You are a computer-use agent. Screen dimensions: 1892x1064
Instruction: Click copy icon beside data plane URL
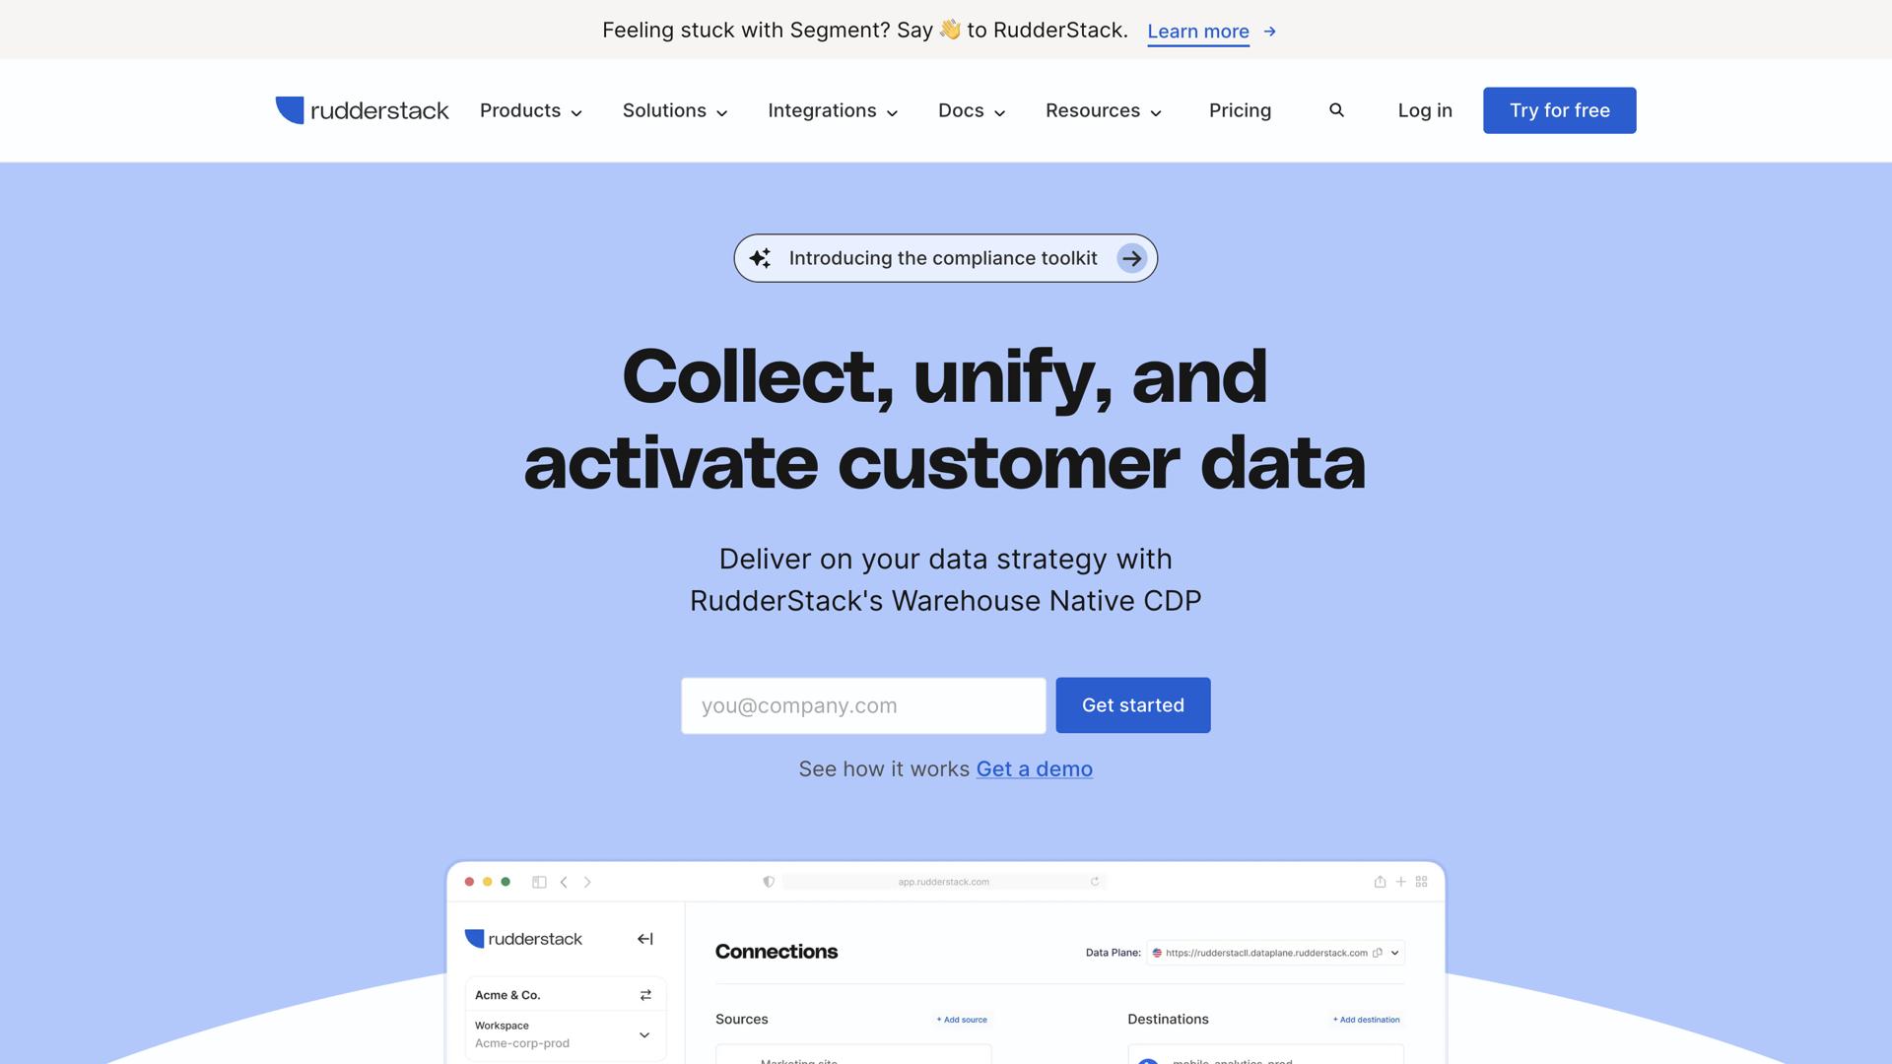click(x=1378, y=953)
